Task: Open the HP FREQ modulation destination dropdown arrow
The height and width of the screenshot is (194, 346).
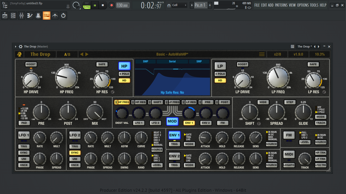Action: pos(116,102)
